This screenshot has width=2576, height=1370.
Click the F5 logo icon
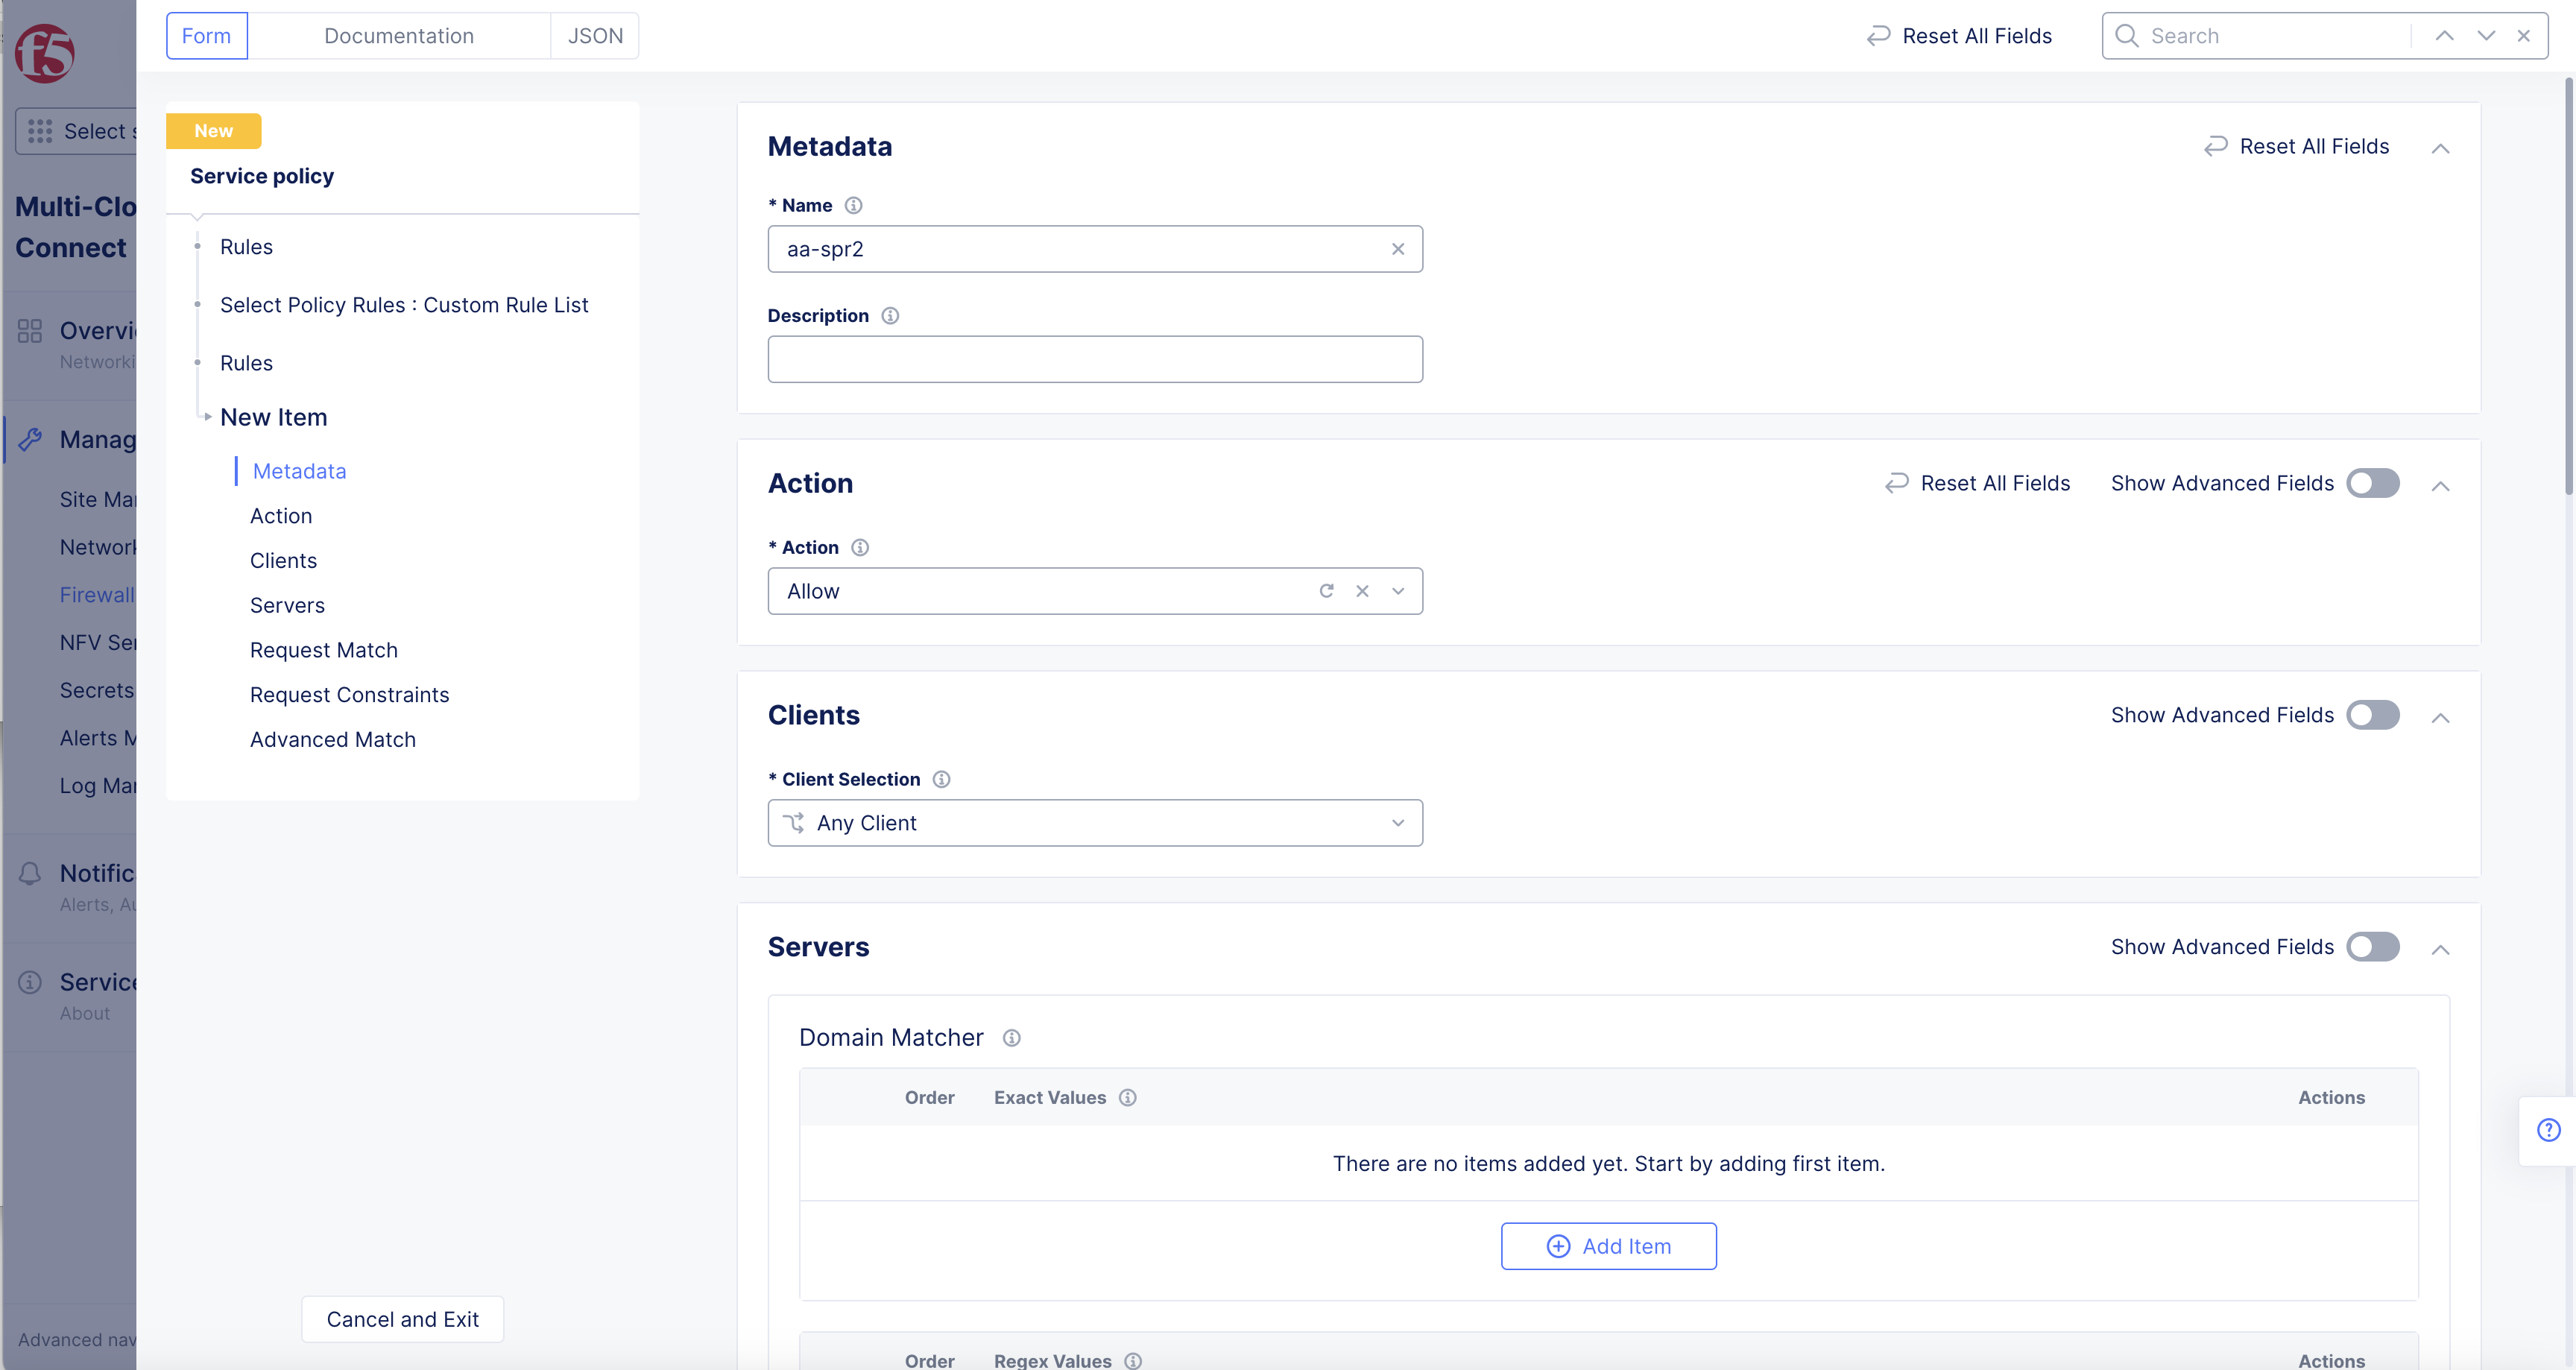(x=45, y=52)
